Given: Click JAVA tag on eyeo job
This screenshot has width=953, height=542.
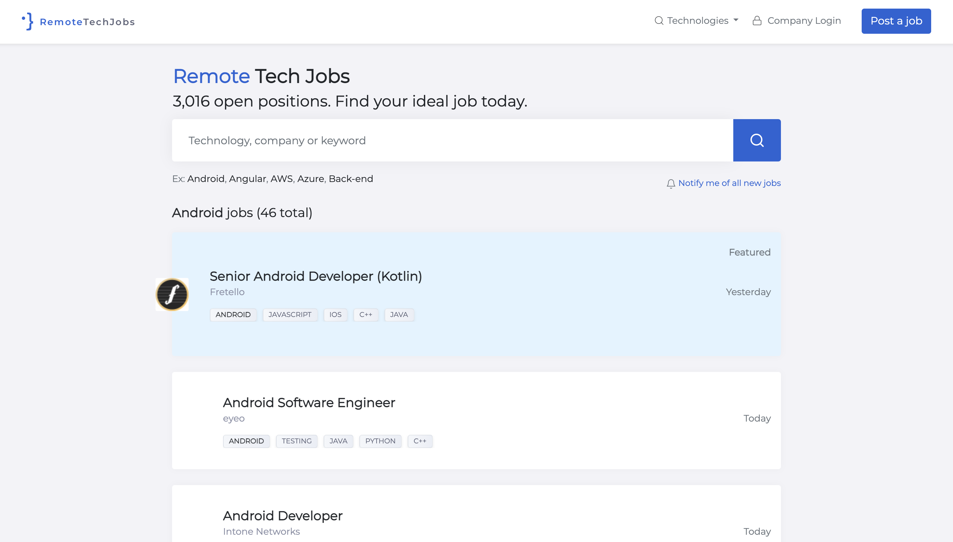Looking at the screenshot, I should (338, 441).
